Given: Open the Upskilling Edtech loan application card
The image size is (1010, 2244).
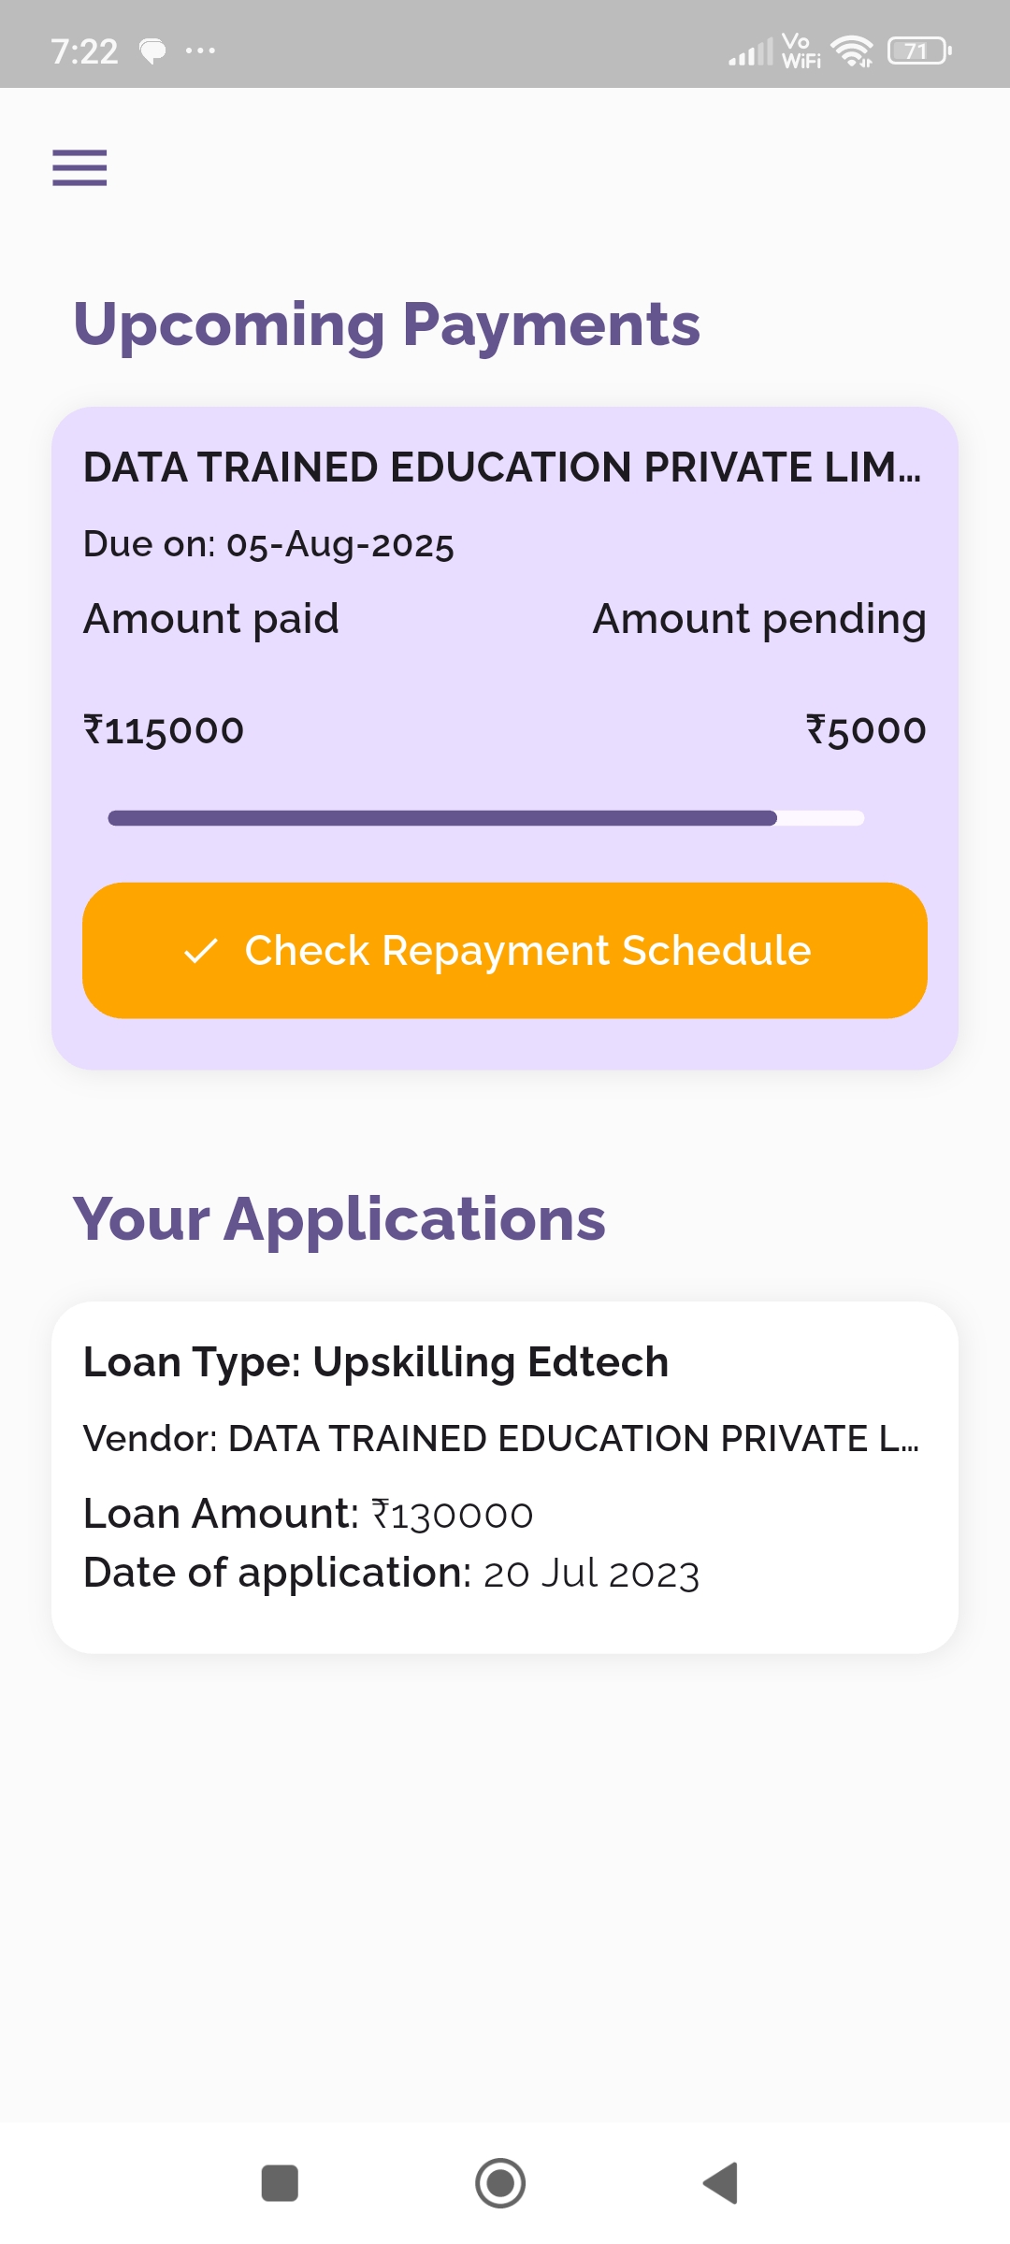Looking at the screenshot, I should [505, 1477].
